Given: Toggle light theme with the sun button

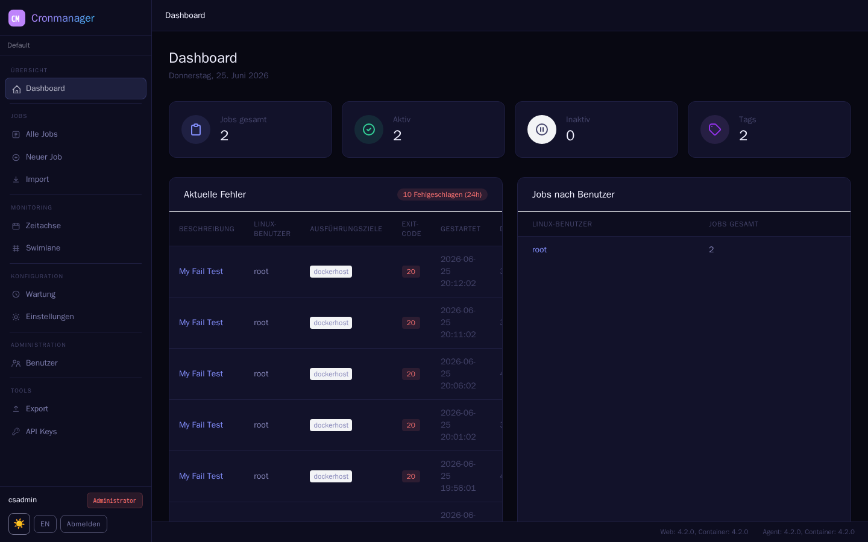Looking at the screenshot, I should pos(19,524).
